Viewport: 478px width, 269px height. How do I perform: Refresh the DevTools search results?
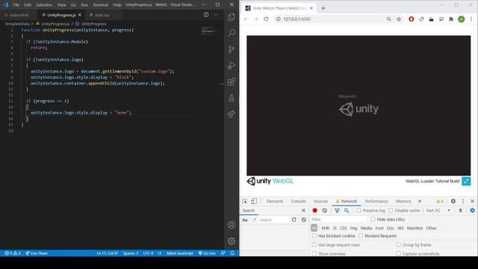pyautogui.click(x=294, y=220)
